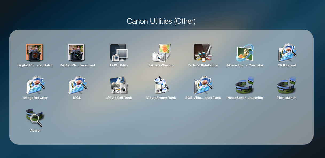Open the Viewer app icon
Viewport: 325px width, 158px height.
point(35,118)
